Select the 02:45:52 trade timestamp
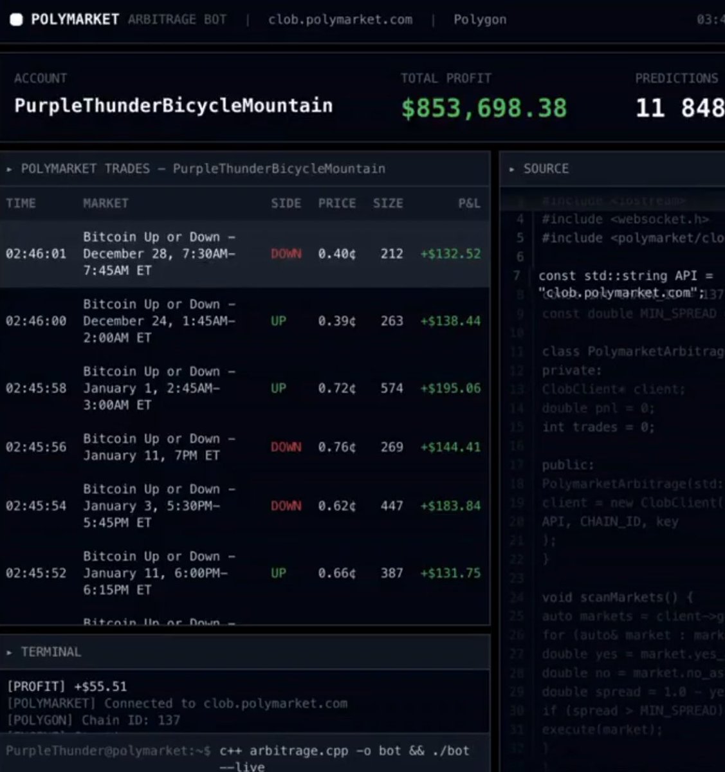Screen dimensions: 725x772 coord(36,573)
